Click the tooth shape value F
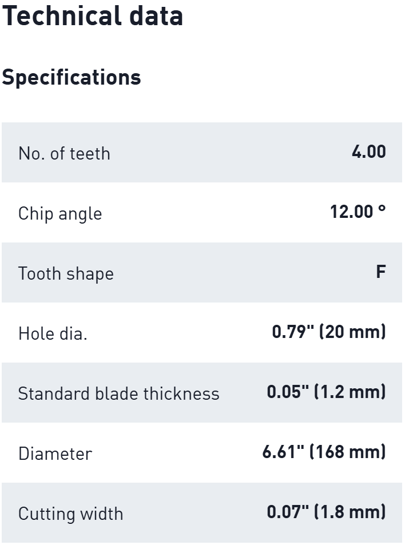The height and width of the screenshot is (545, 405). tap(380, 272)
